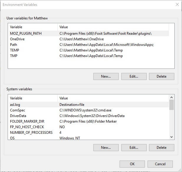The height and width of the screenshot is (172, 182).
Task: Select the ComSpec system variable
Action: coord(89,110)
